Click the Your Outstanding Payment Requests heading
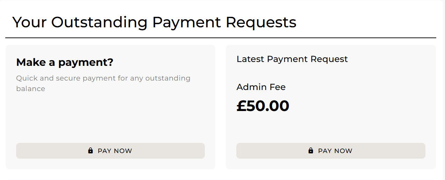445x180 pixels. click(154, 22)
